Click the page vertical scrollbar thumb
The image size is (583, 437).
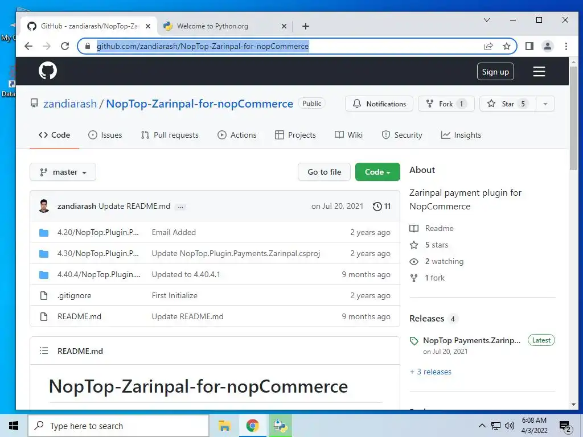573,118
